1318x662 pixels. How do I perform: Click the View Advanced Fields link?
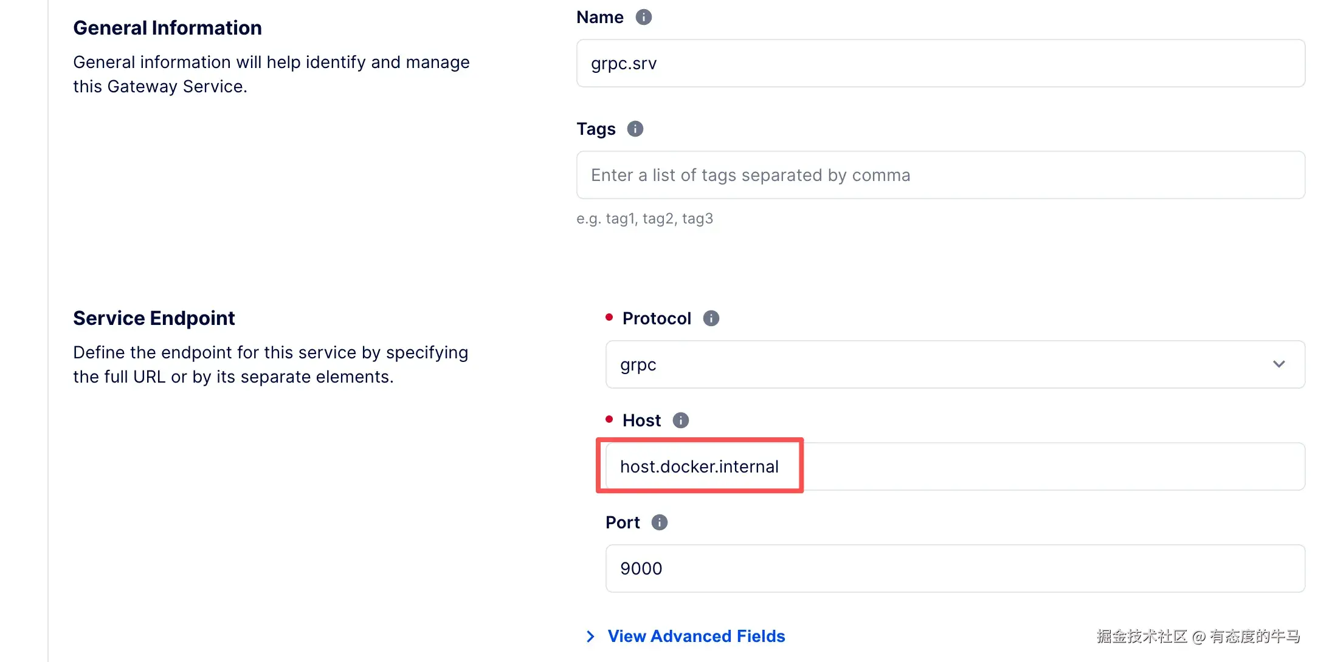tap(696, 636)
